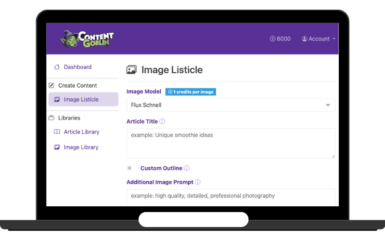Viewport: 385px width, 241px height.
Task: Click the Custom Outline info icon
Action: pos(187,168)
